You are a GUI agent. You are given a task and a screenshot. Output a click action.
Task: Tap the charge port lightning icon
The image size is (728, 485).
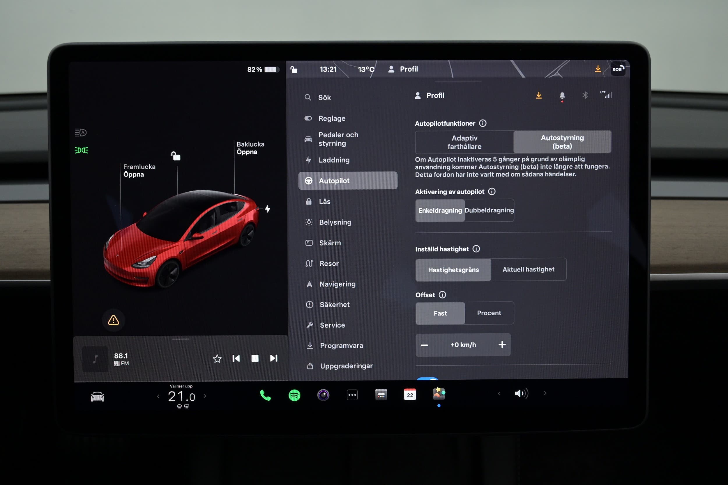pyautogui.click(x=268, y=209)
